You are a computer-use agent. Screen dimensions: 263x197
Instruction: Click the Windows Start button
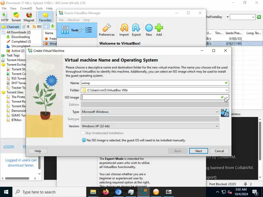click(6, 192)
